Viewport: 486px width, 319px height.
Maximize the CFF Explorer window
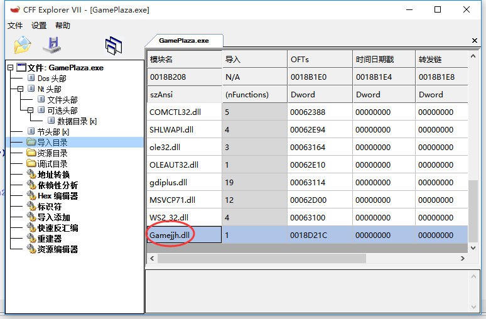[438, 9]
